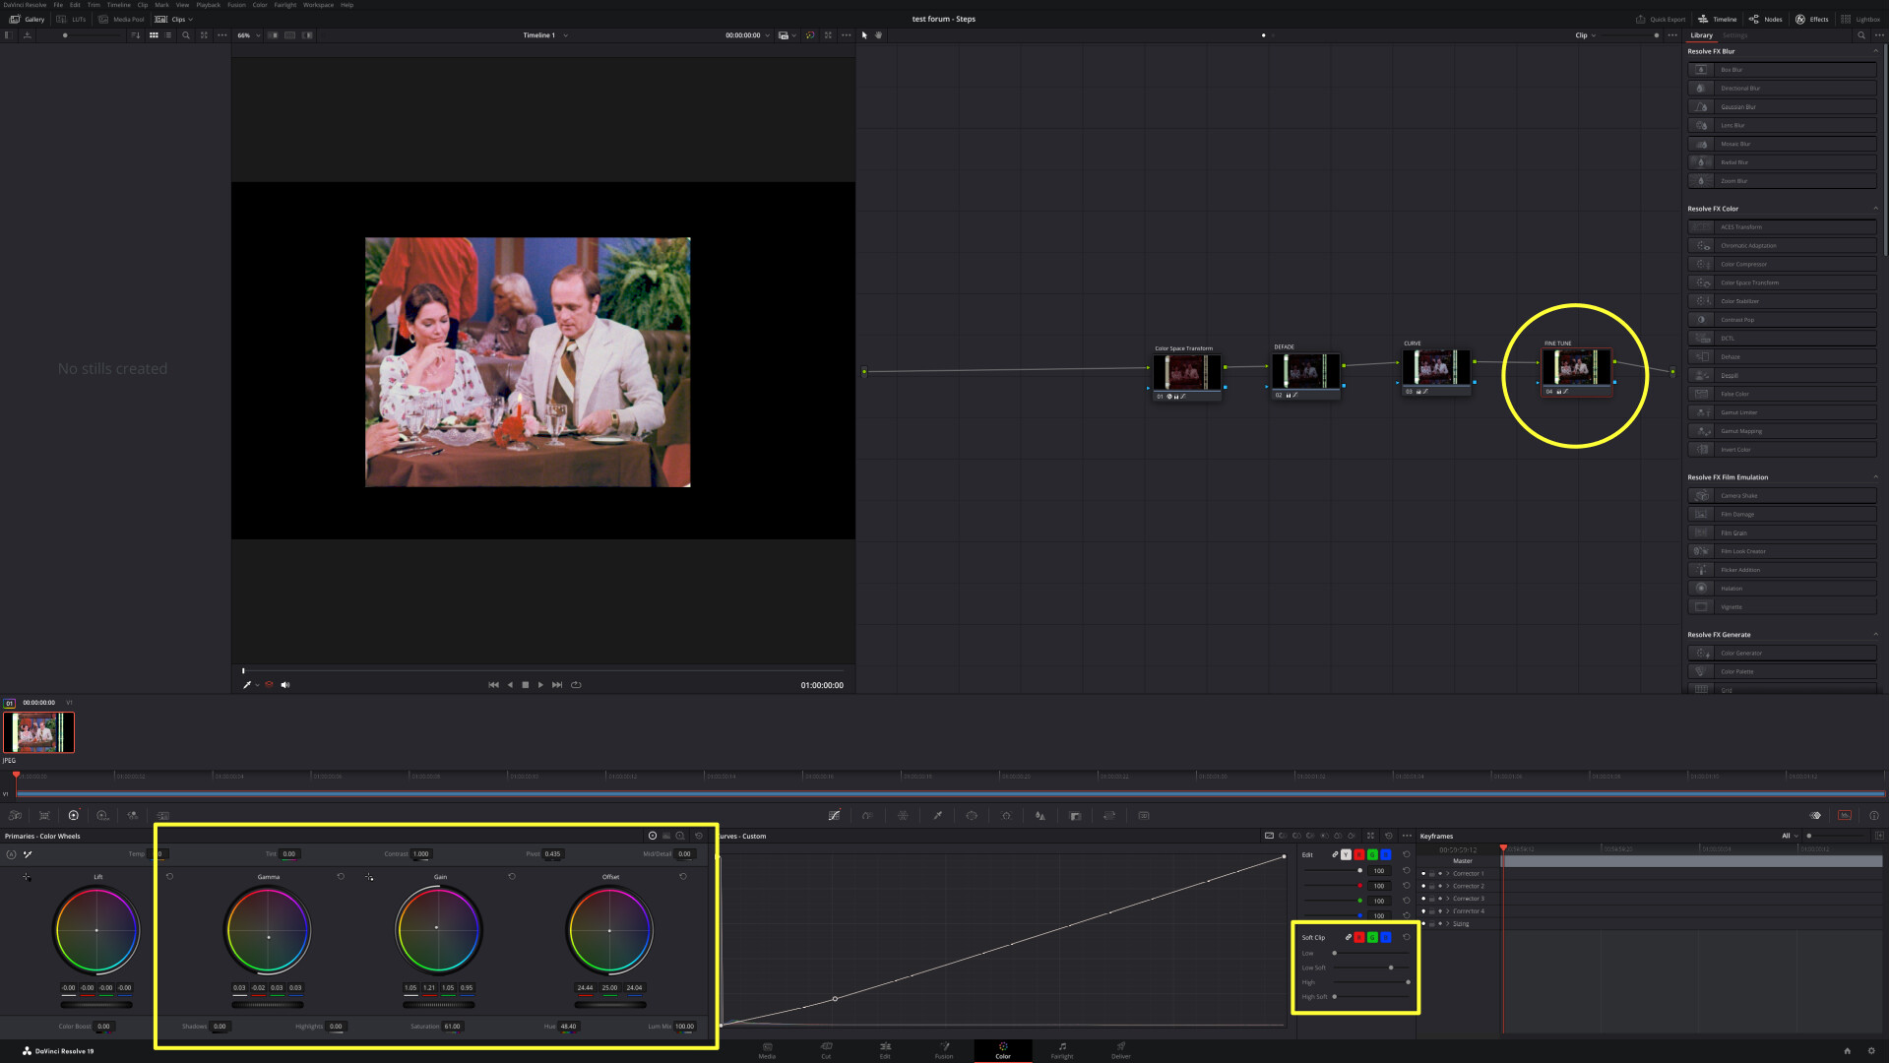Open the Playback menu
1890x1063 pixels.
click(208, 5)
